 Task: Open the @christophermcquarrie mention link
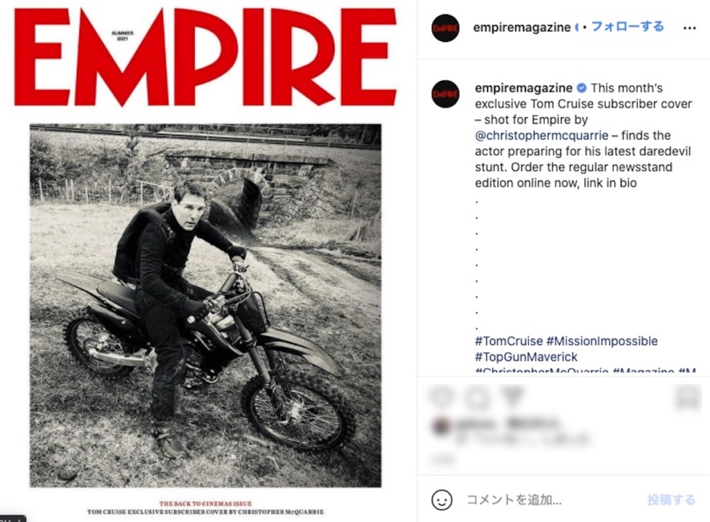pos(542,135)
